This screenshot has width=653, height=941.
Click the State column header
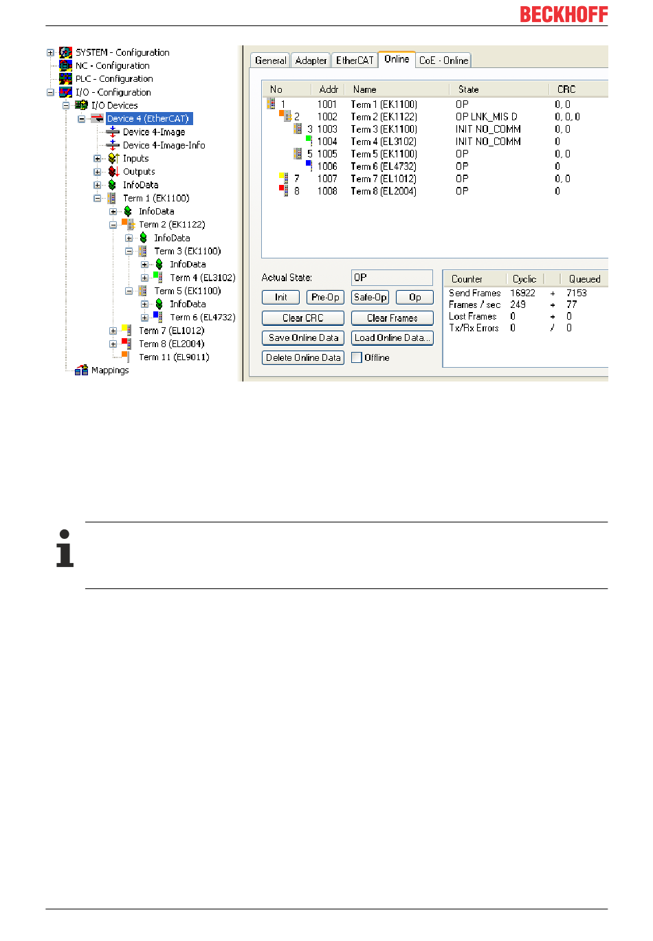pos(499,89)
